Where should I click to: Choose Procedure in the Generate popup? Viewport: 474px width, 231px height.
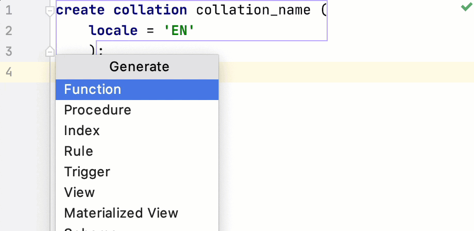[97, 110]
